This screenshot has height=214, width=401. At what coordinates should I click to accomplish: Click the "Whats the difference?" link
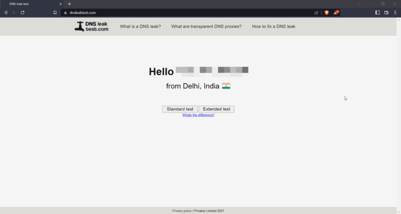coord(198,115)
